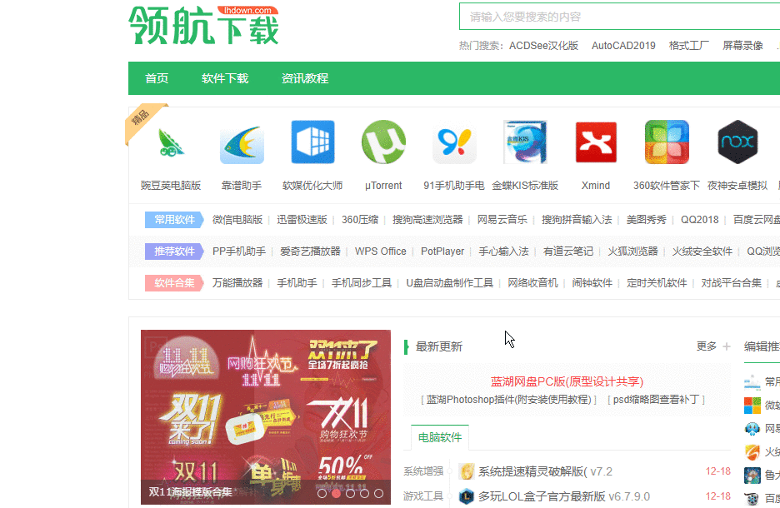Open the 资讯教程 nav item

coord(305,78)
